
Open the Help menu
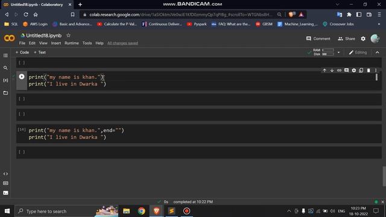[x=100, y=43]
